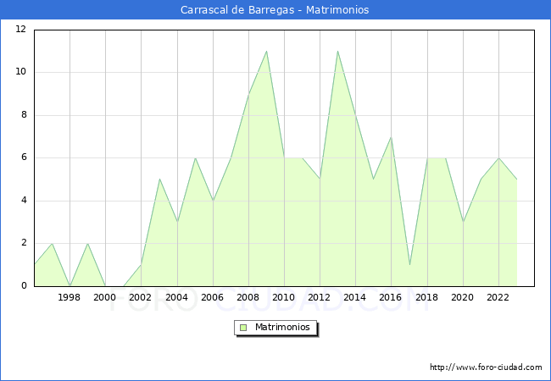The height and width of the screenshot is (381, 551).
Task: Click the x-axis label 2020
Action: [463, 297]
